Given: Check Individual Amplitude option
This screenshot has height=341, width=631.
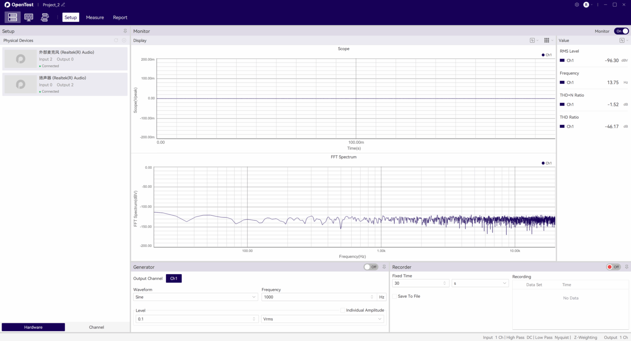Looking at the screenshot, I should point(343,310).
